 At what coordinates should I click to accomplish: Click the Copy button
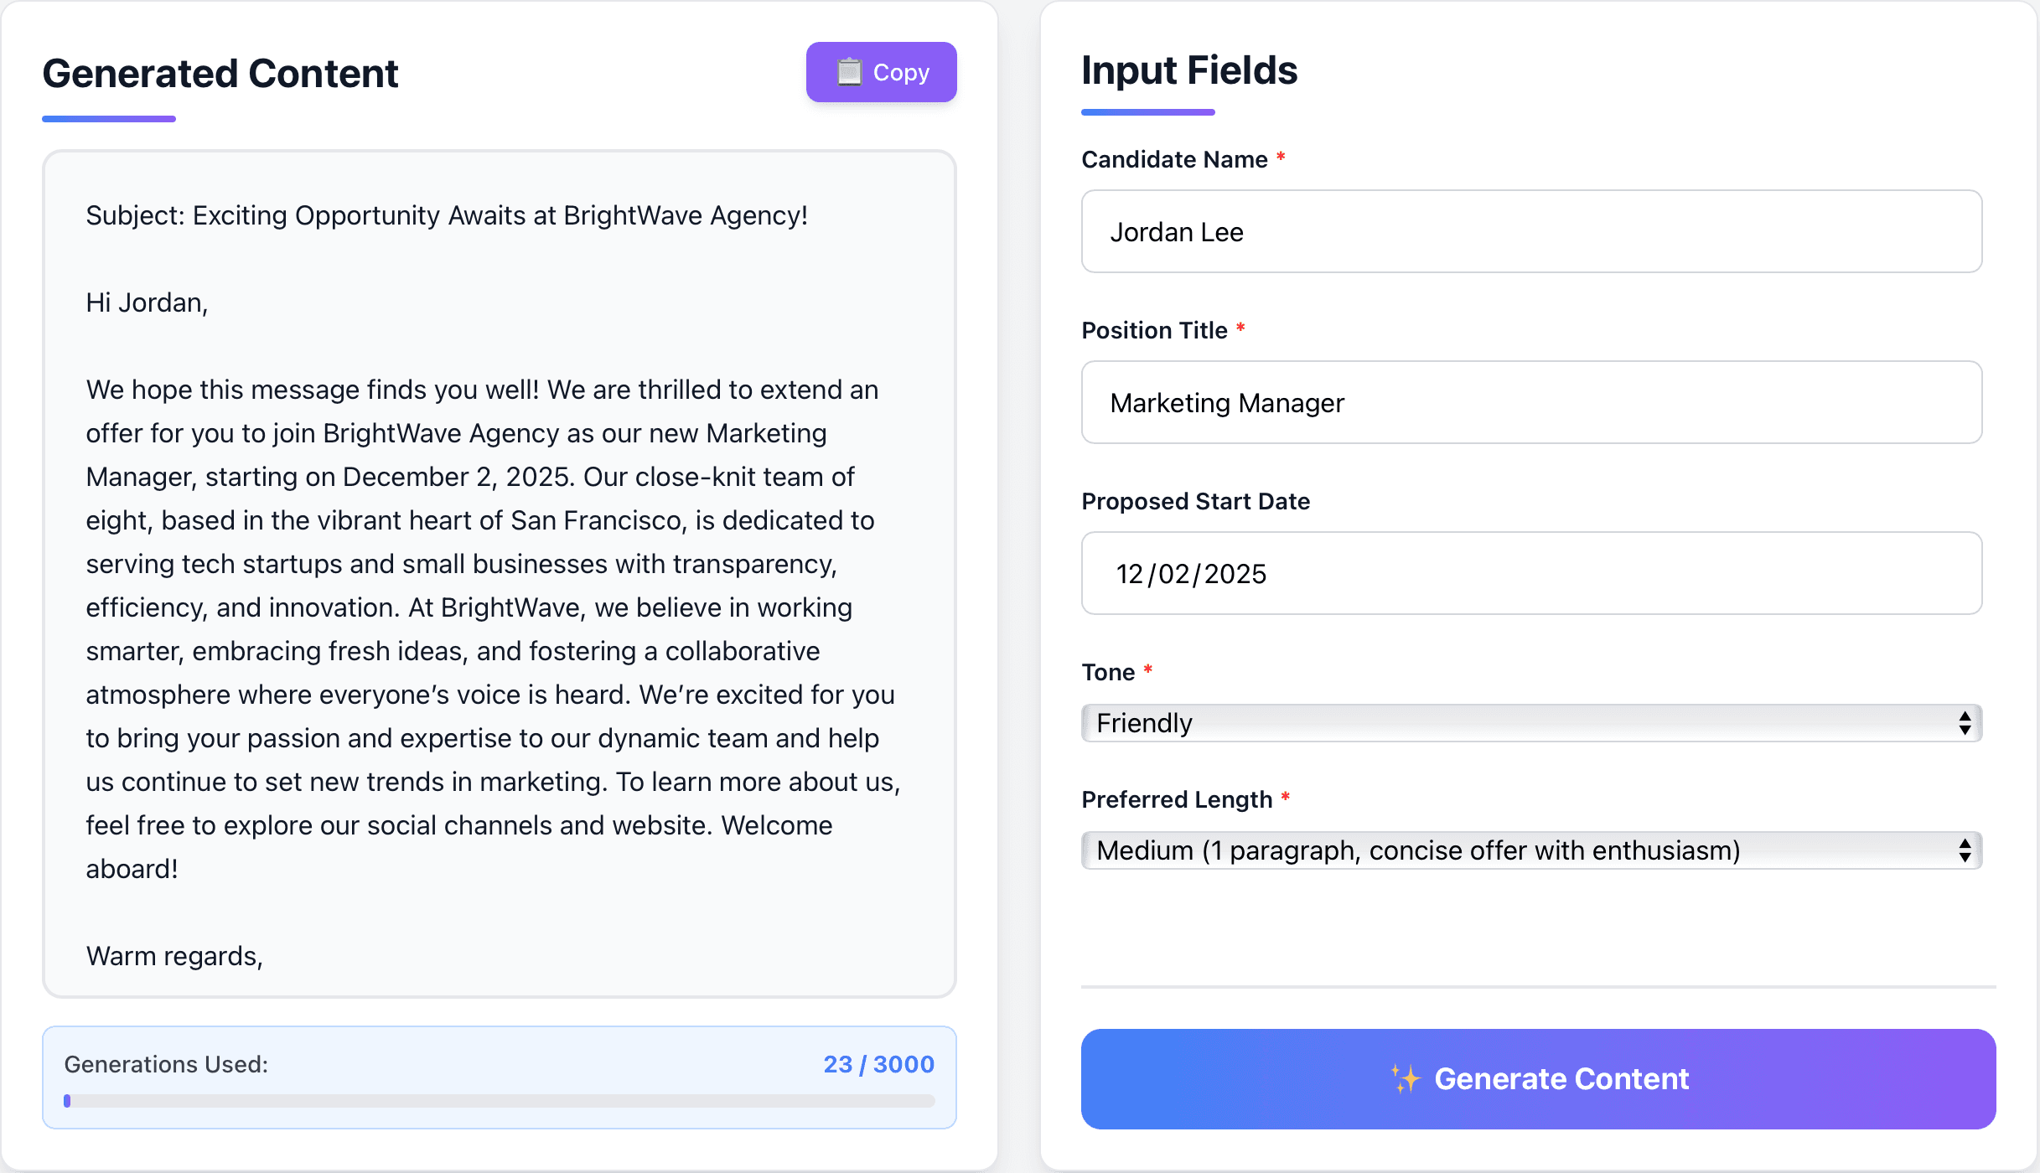coord(881,72)
